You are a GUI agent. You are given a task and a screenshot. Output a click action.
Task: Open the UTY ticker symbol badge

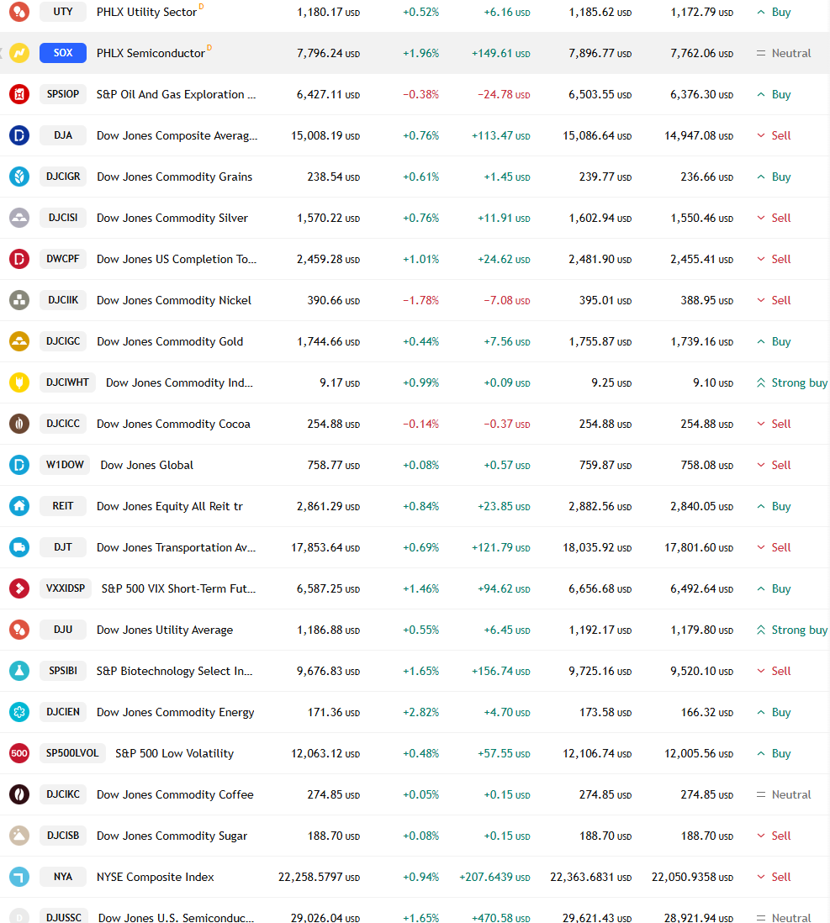pyautogui.click(x=63, y=12)
